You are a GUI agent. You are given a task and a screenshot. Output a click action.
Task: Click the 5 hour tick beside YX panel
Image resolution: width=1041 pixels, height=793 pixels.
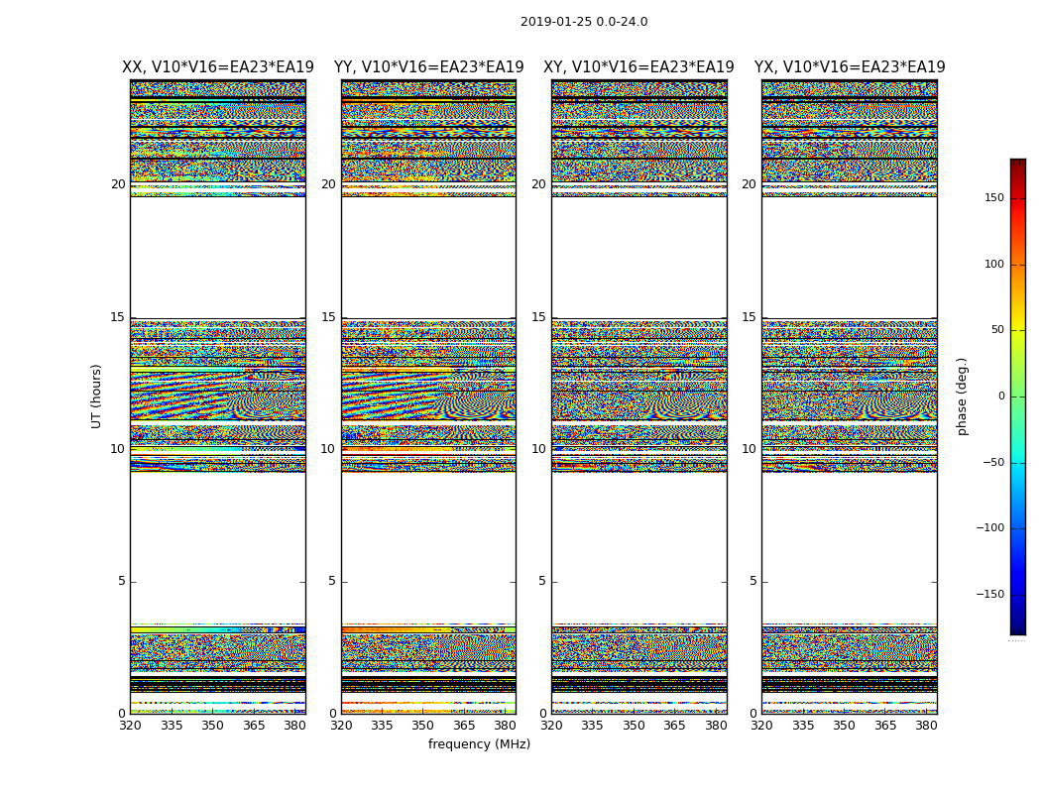752,581
